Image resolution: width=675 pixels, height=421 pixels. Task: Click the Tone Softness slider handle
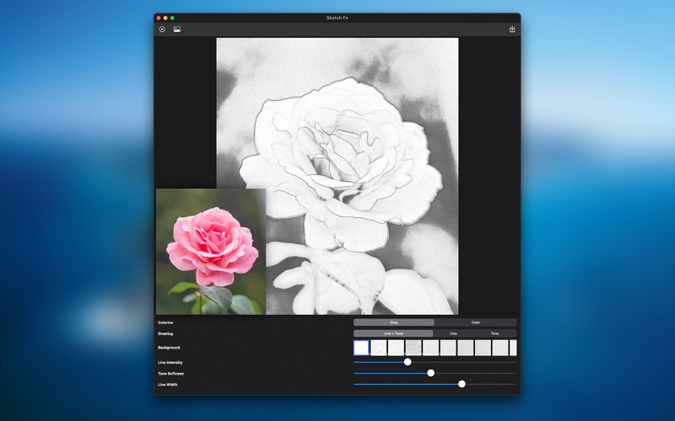[x=430, y=373]
